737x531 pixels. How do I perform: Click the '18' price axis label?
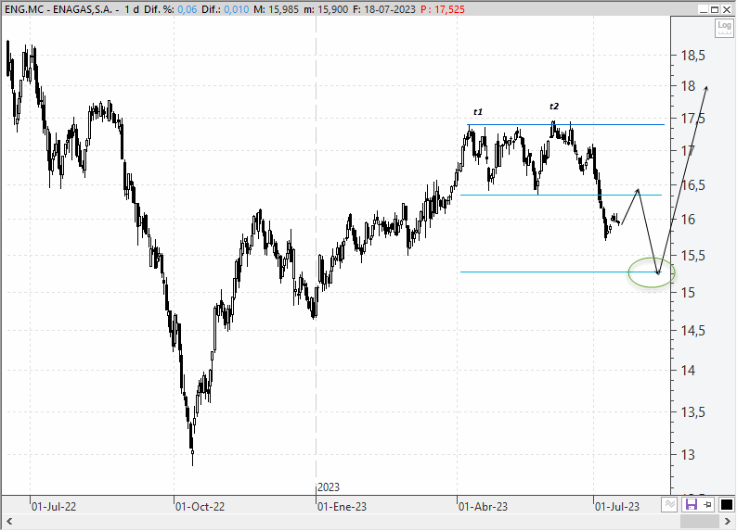pos(688,86)
